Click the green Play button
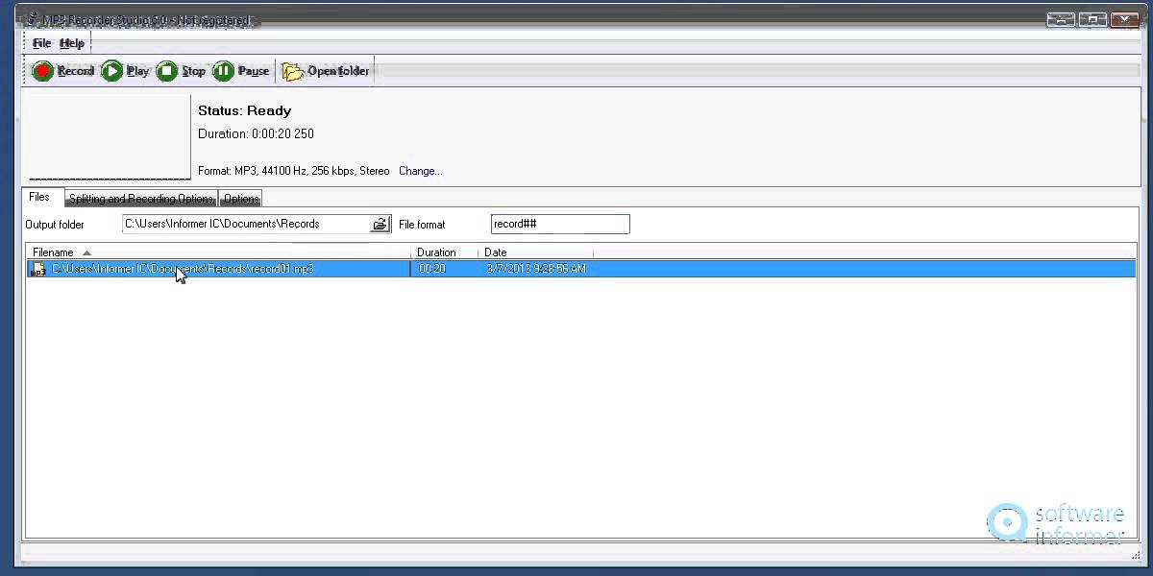The height and width of the screenshot is (576, 1153). click(x=126, y=71)
